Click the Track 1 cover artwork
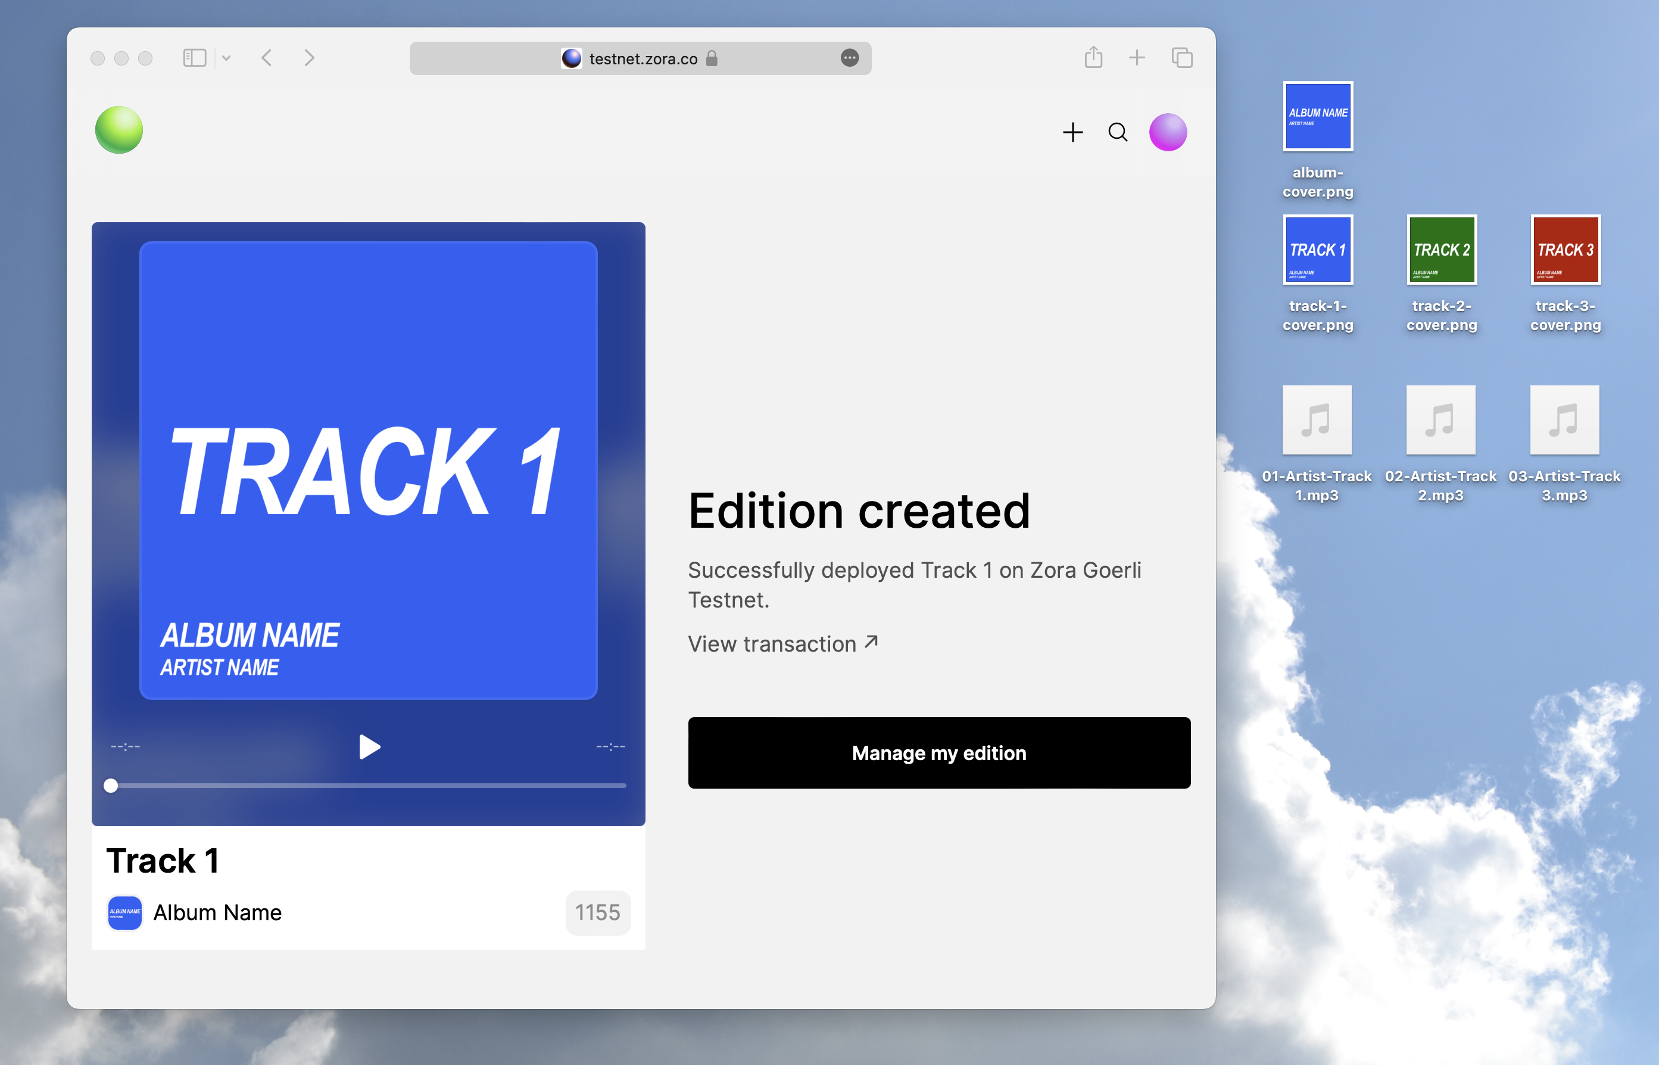Image resolution: width=1659 pixels, height=1065 pixels. pyautogui.click(x=369, y=471)
